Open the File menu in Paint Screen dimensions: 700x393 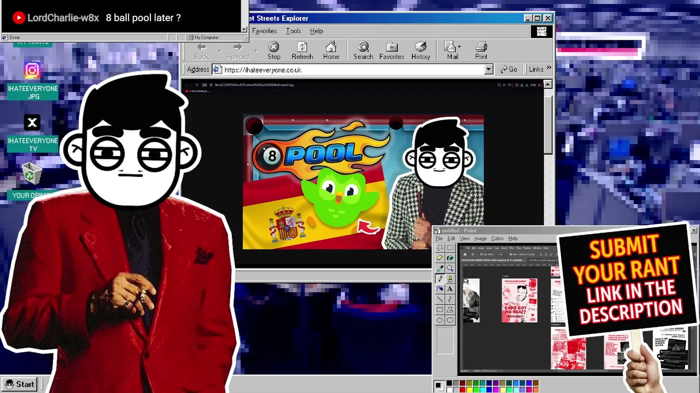point(439,239)
